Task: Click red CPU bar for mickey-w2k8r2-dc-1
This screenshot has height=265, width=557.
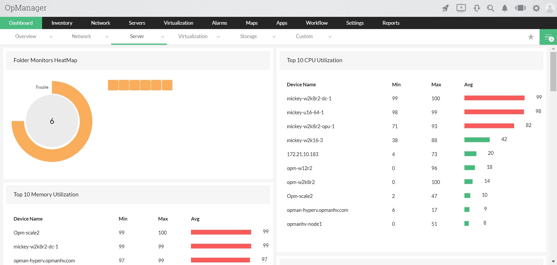Action: pos(494,98)
